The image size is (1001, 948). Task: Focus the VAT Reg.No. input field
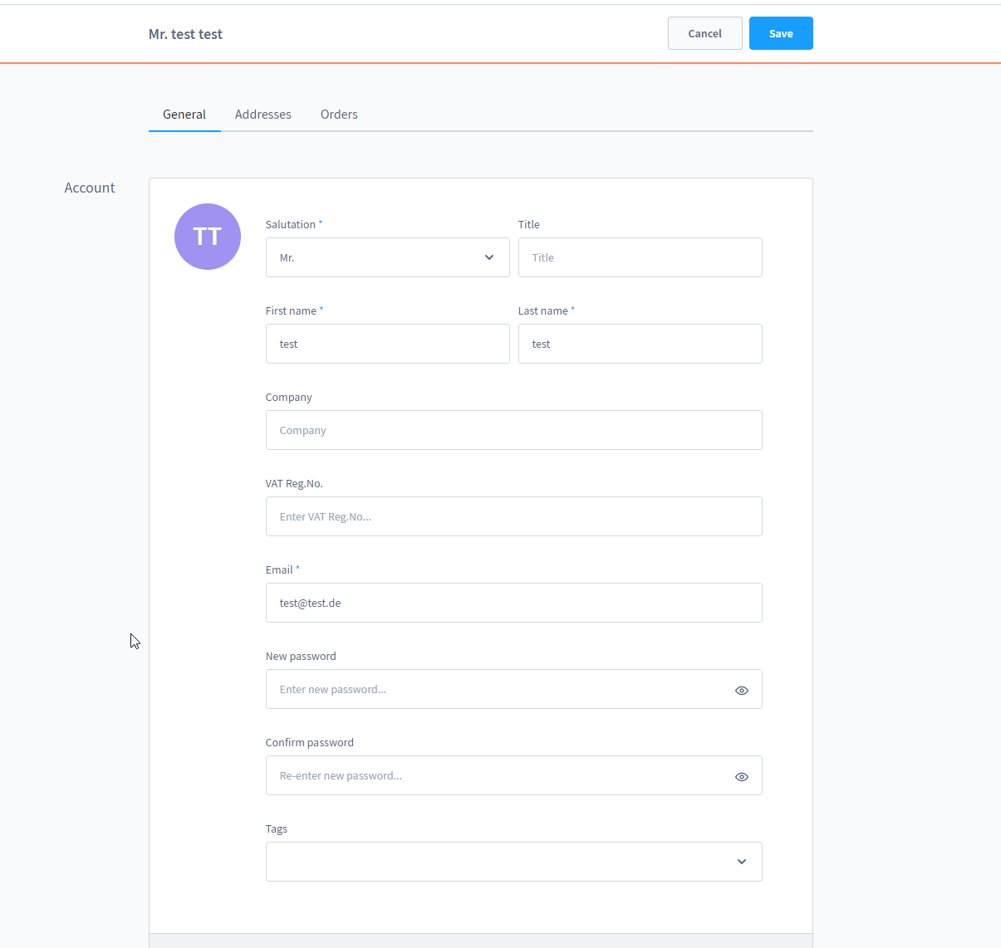tap(513, 516)
